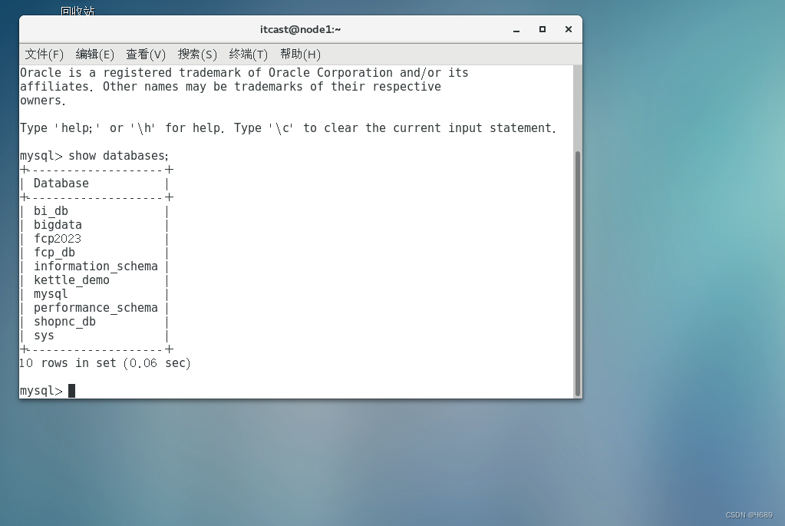The width and height of the screenshot is (785, 526).
Task: Select the 'information_schema' database name
Action: (95, 266)
